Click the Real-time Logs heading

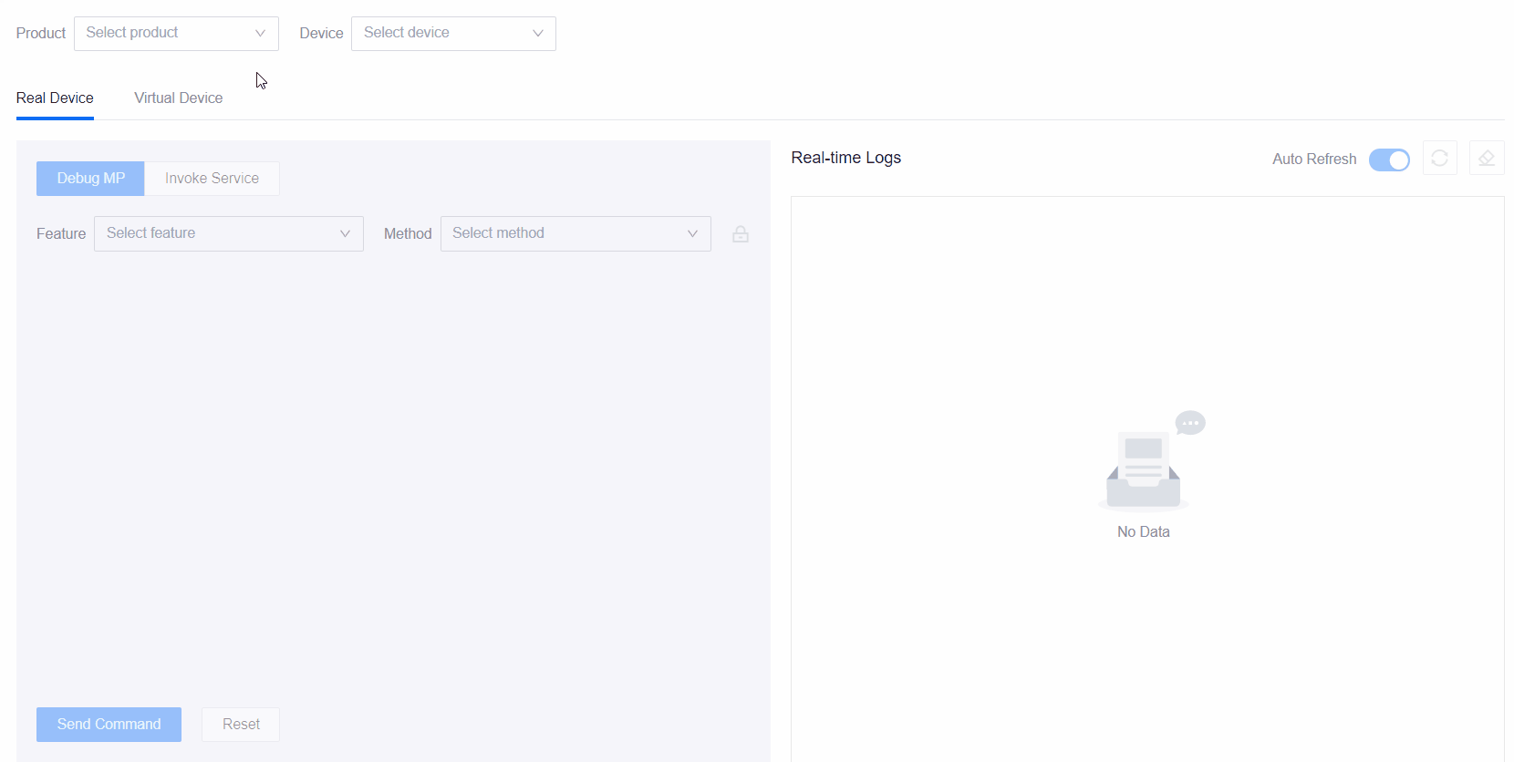[845, 158]
